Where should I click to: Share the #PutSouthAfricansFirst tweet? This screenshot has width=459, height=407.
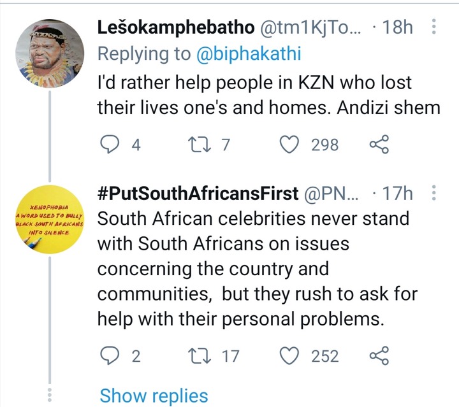click(379, 355)
